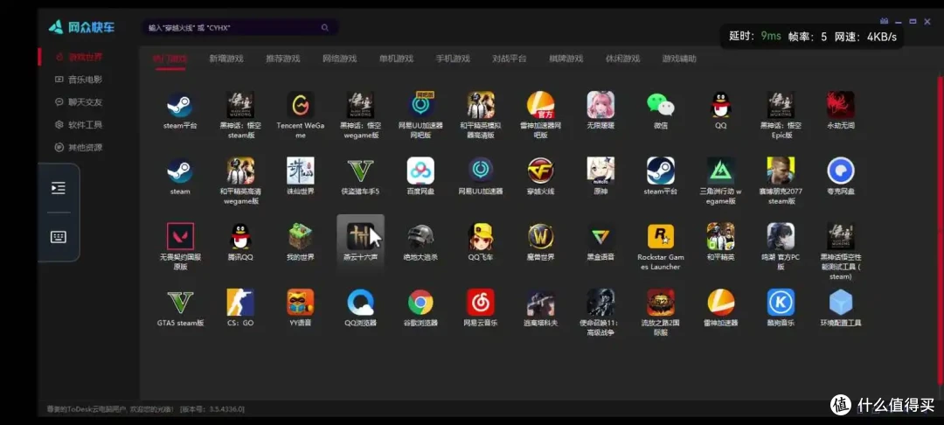Switch to 棋牌游戏 tab
The width and height of the screenshot is (944, 425).
click(566, 59)
